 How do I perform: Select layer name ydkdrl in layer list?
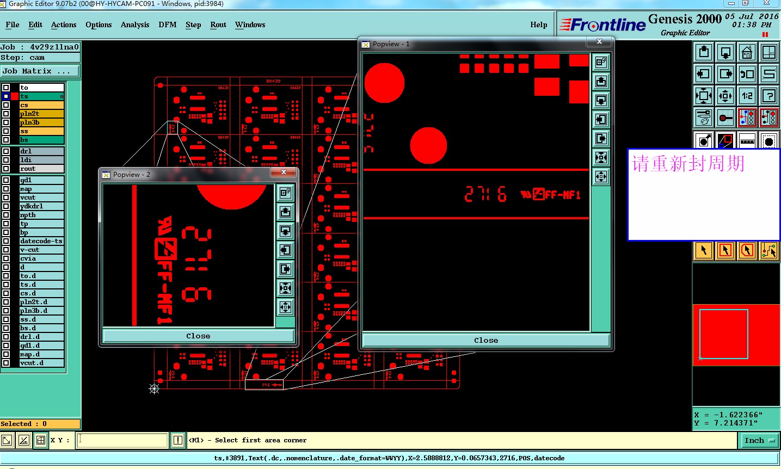click(x=41, y=206)
